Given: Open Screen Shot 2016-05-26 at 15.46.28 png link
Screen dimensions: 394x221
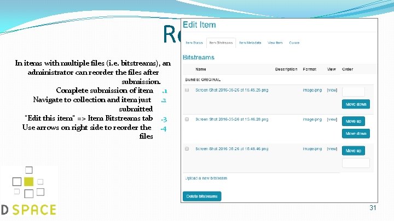Looking at the screenshot, I should (231, 120).
